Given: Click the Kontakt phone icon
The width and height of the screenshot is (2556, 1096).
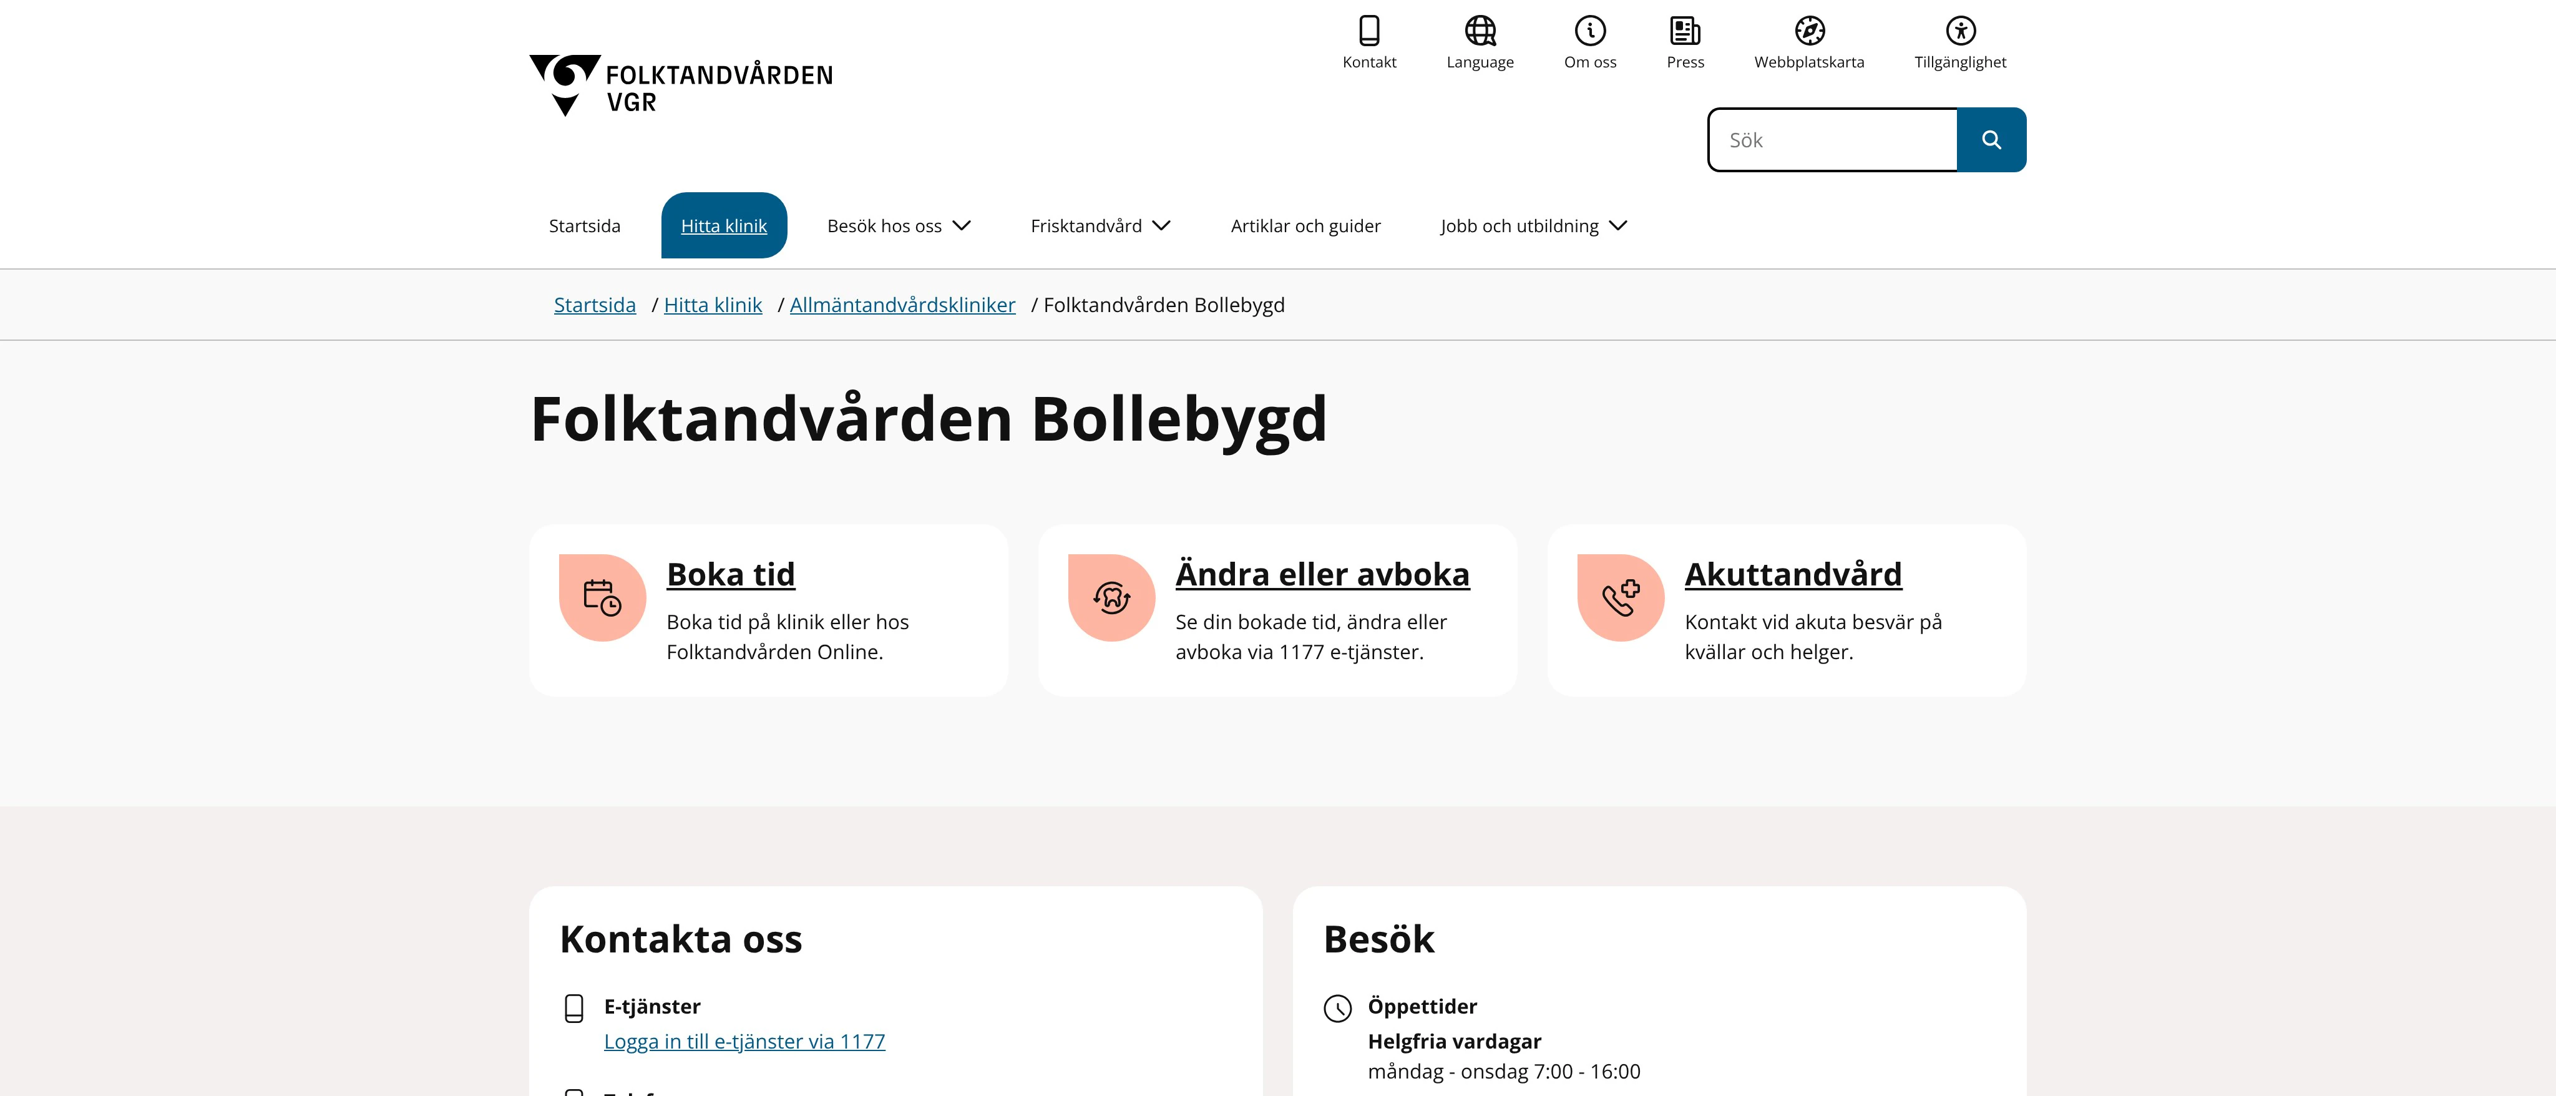Looking at the screenshot, I should click(1369, 31).
